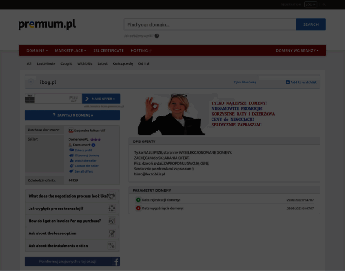345x272 pixels.
Task: Open the sorting help question mark icon
Action: [x=157, y=36]
